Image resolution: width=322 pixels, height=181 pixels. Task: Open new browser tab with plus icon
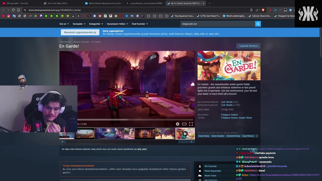click(210, 3)
